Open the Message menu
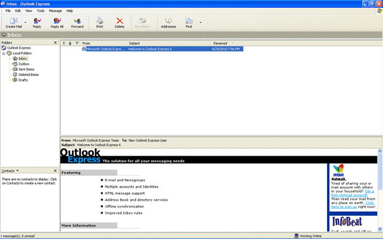383x239 pixels. pyautogui.click(x=55, y=11)
